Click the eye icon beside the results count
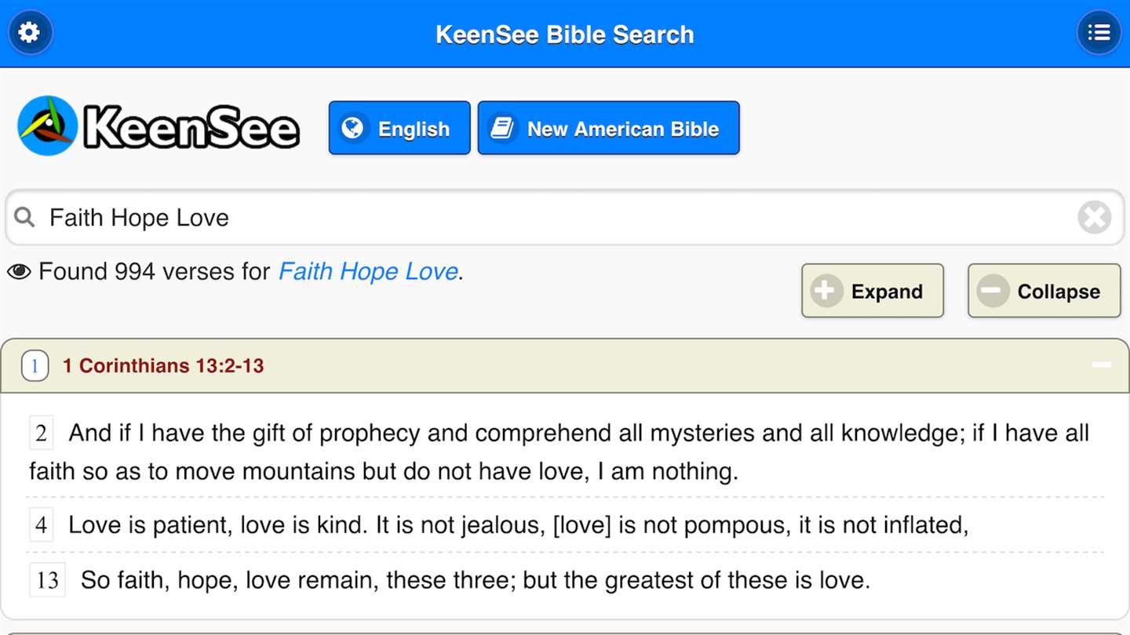Image resolution: width=1130 pixels, height=635 pixels. click(x=19, y=272)
